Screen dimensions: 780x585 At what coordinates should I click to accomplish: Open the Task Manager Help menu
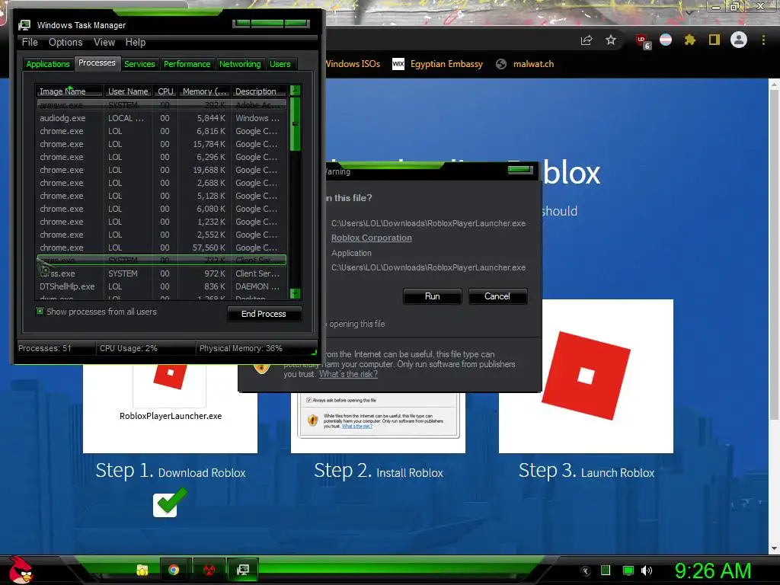tap(136, 43)
